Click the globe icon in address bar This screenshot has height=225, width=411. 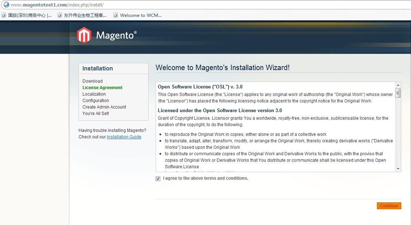(x=6, y=5)
